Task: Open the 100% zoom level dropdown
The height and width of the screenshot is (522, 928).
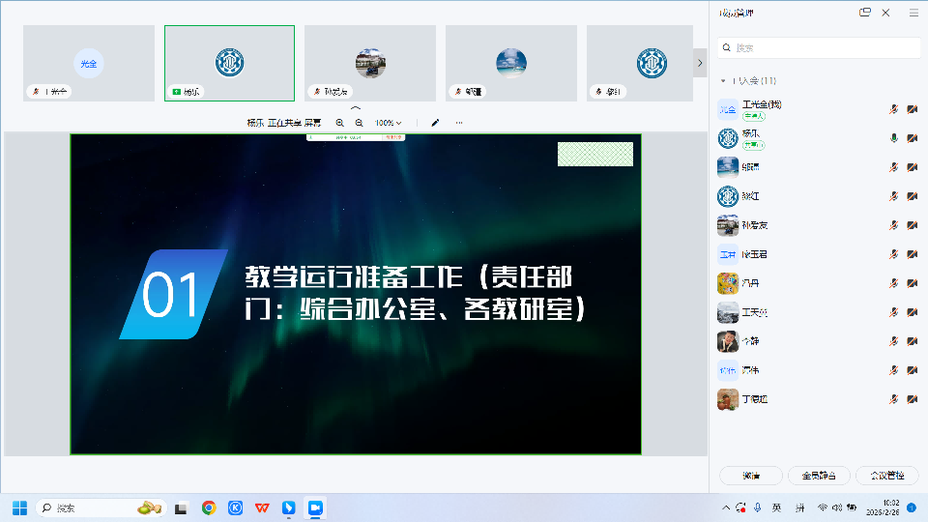Action: [389, 123]
